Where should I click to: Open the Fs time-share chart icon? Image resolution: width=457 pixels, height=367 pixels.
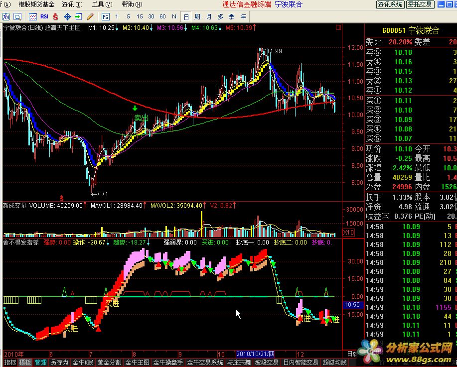[106, 17]
